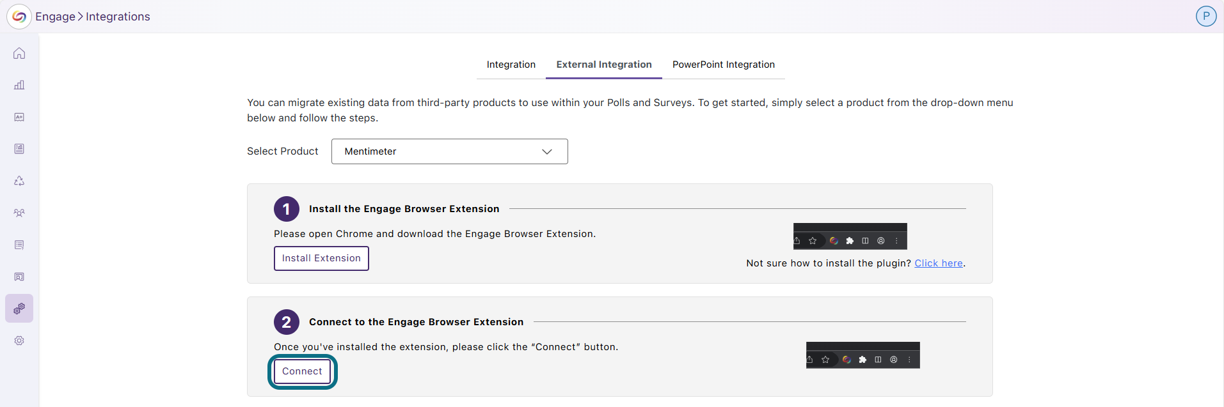Open the settings gear sidebar icon

(x=19, y=341)
